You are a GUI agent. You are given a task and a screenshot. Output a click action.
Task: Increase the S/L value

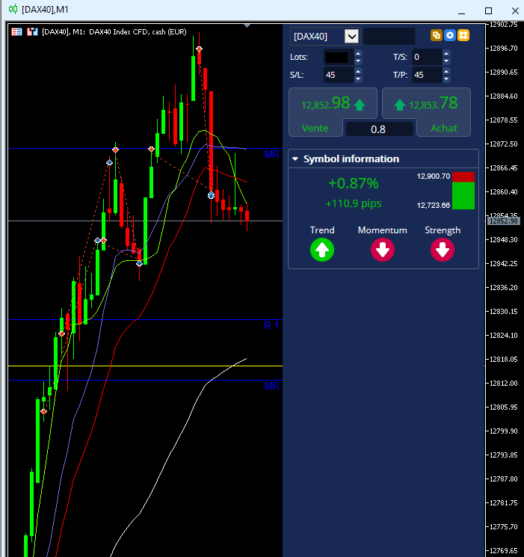(x=358, y=72)
